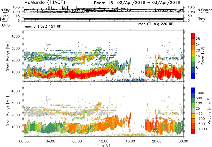Click the 08:00 time axis label
This screenshot has height=147, width=212.
pos(77,141)
